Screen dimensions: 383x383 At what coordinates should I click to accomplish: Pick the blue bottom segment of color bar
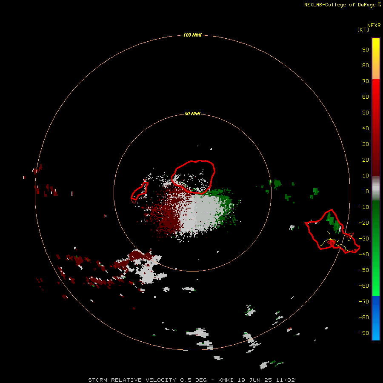point(376,318)
